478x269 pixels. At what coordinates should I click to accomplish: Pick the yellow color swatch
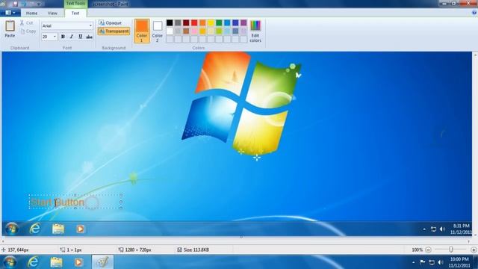coord(211,23)
